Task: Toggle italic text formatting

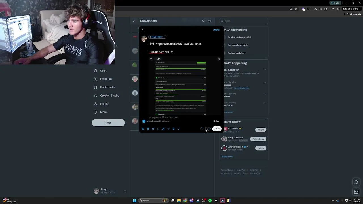Action: tap(179, 129)
